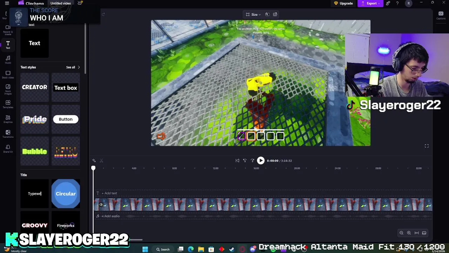This screenshot has height=253, width=449.
Task: Zoom out the timeline
Action: pos(401,233)
